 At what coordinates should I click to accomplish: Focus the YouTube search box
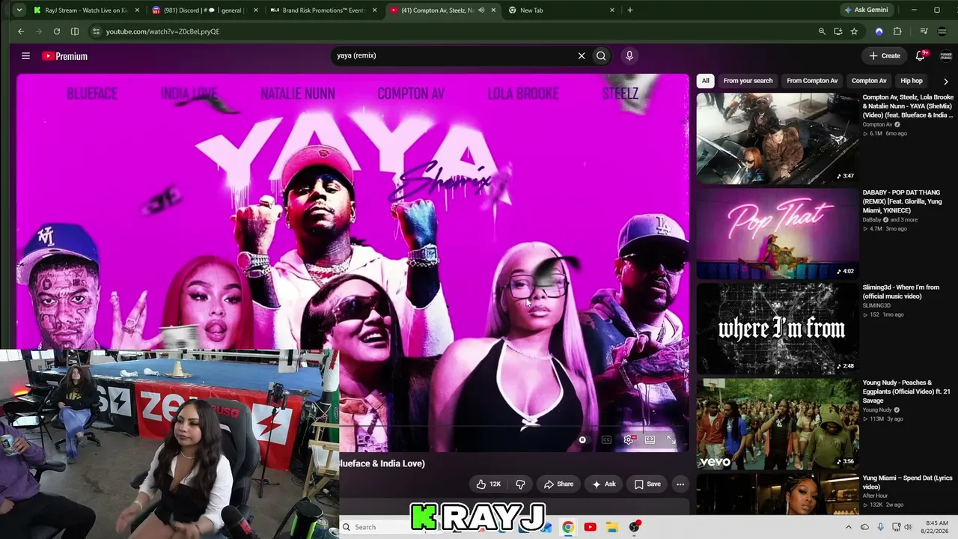click(453, 55)
